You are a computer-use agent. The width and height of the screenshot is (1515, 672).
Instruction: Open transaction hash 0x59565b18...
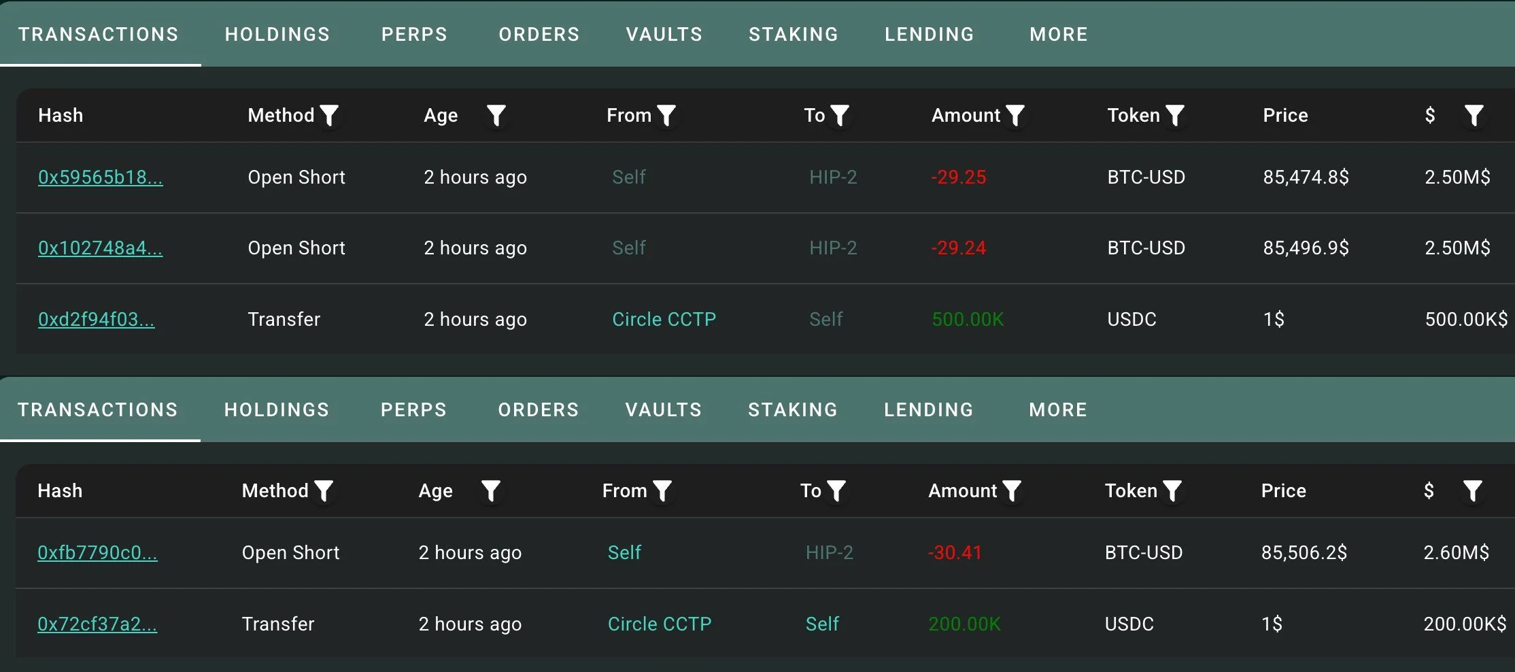(x=100, y=177)
